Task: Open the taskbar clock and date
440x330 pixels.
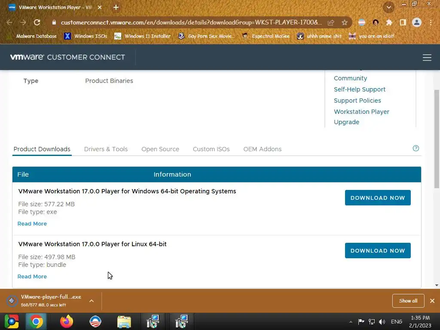Action: point(420,321)
